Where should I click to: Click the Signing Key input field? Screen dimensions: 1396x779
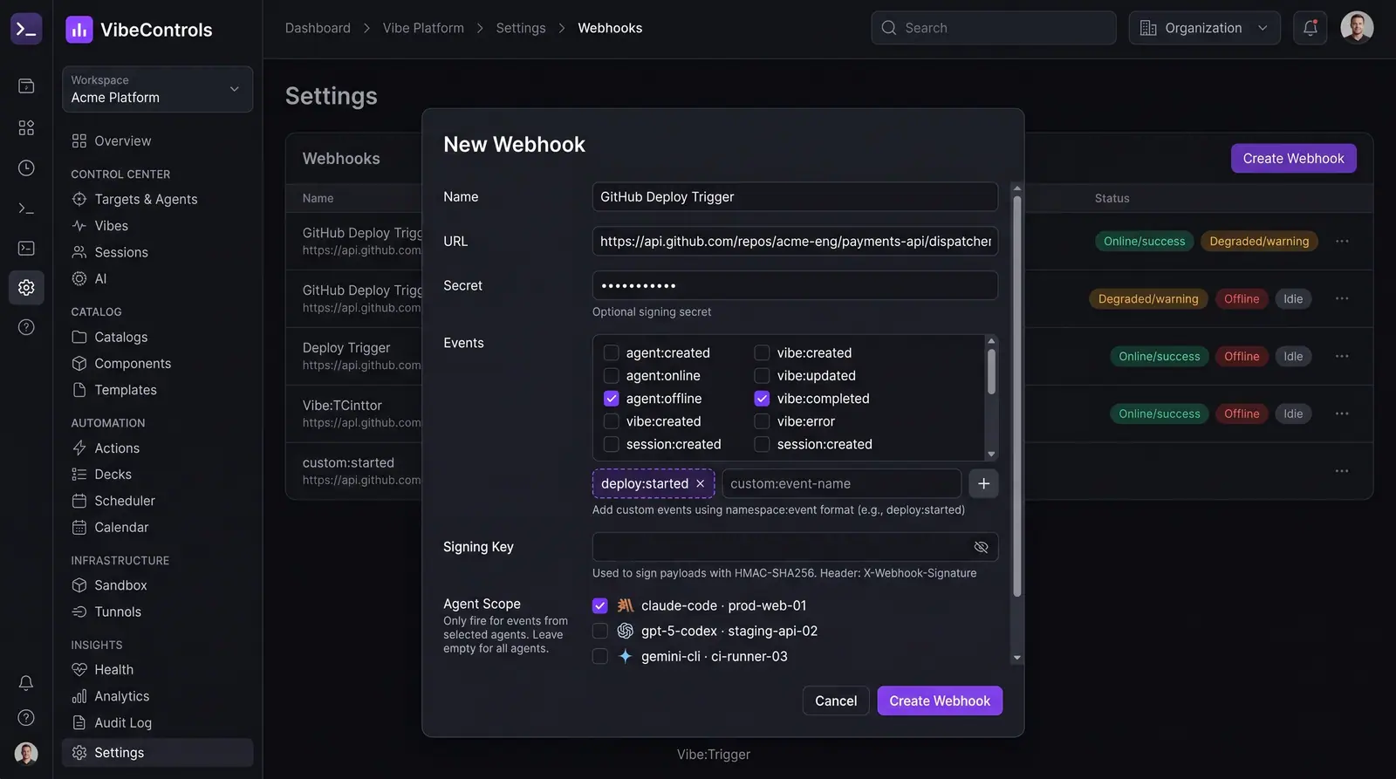click(x=795, y=547)
